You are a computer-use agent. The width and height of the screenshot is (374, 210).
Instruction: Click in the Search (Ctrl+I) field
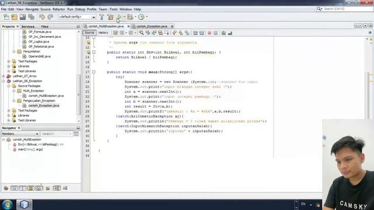(348, 9)
